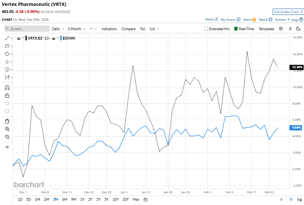Select the 1M time range
This screenshot has height=205, width=304.
click(x=37, y=200)
